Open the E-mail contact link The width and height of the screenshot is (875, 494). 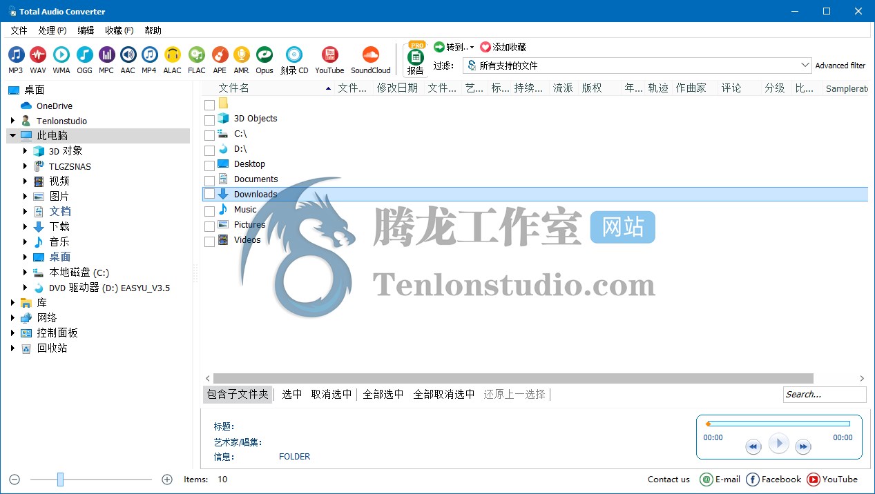[x=720, y=479]
